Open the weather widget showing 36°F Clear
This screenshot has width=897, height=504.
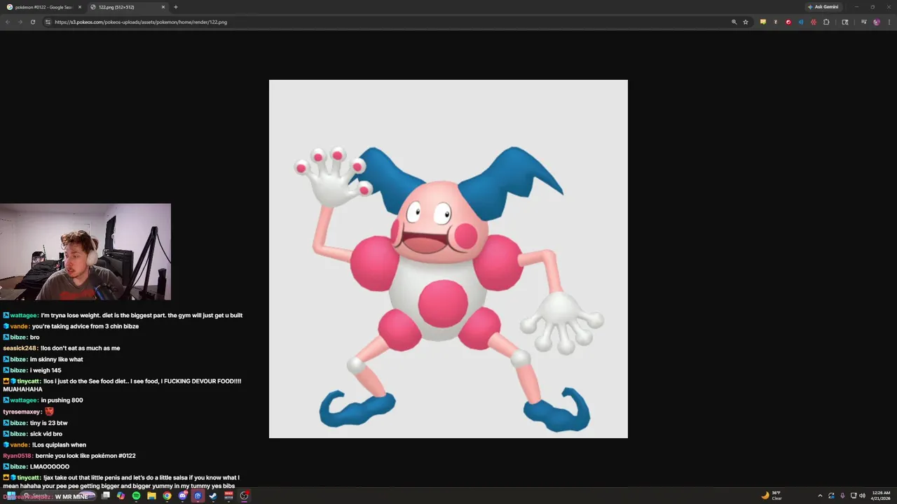point(772,496)
